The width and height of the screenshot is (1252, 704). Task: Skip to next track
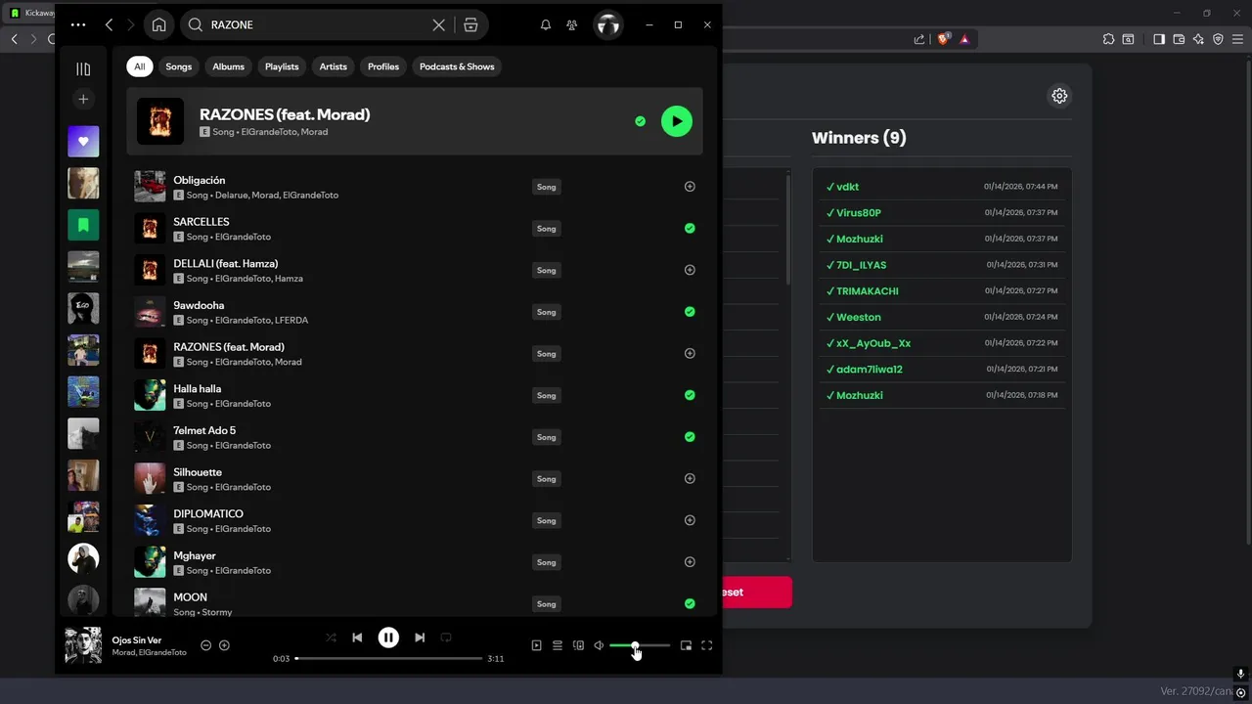(x=420, y=638)
